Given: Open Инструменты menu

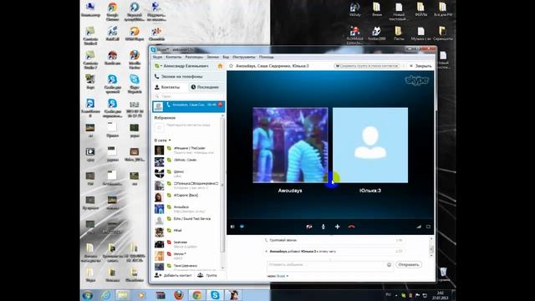Looking at the screenshot, I should click(x=244, y=57).
